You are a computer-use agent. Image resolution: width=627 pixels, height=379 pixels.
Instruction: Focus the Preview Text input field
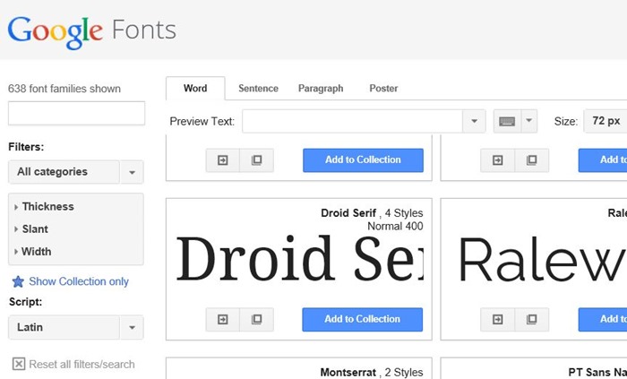tap(352, 121)
